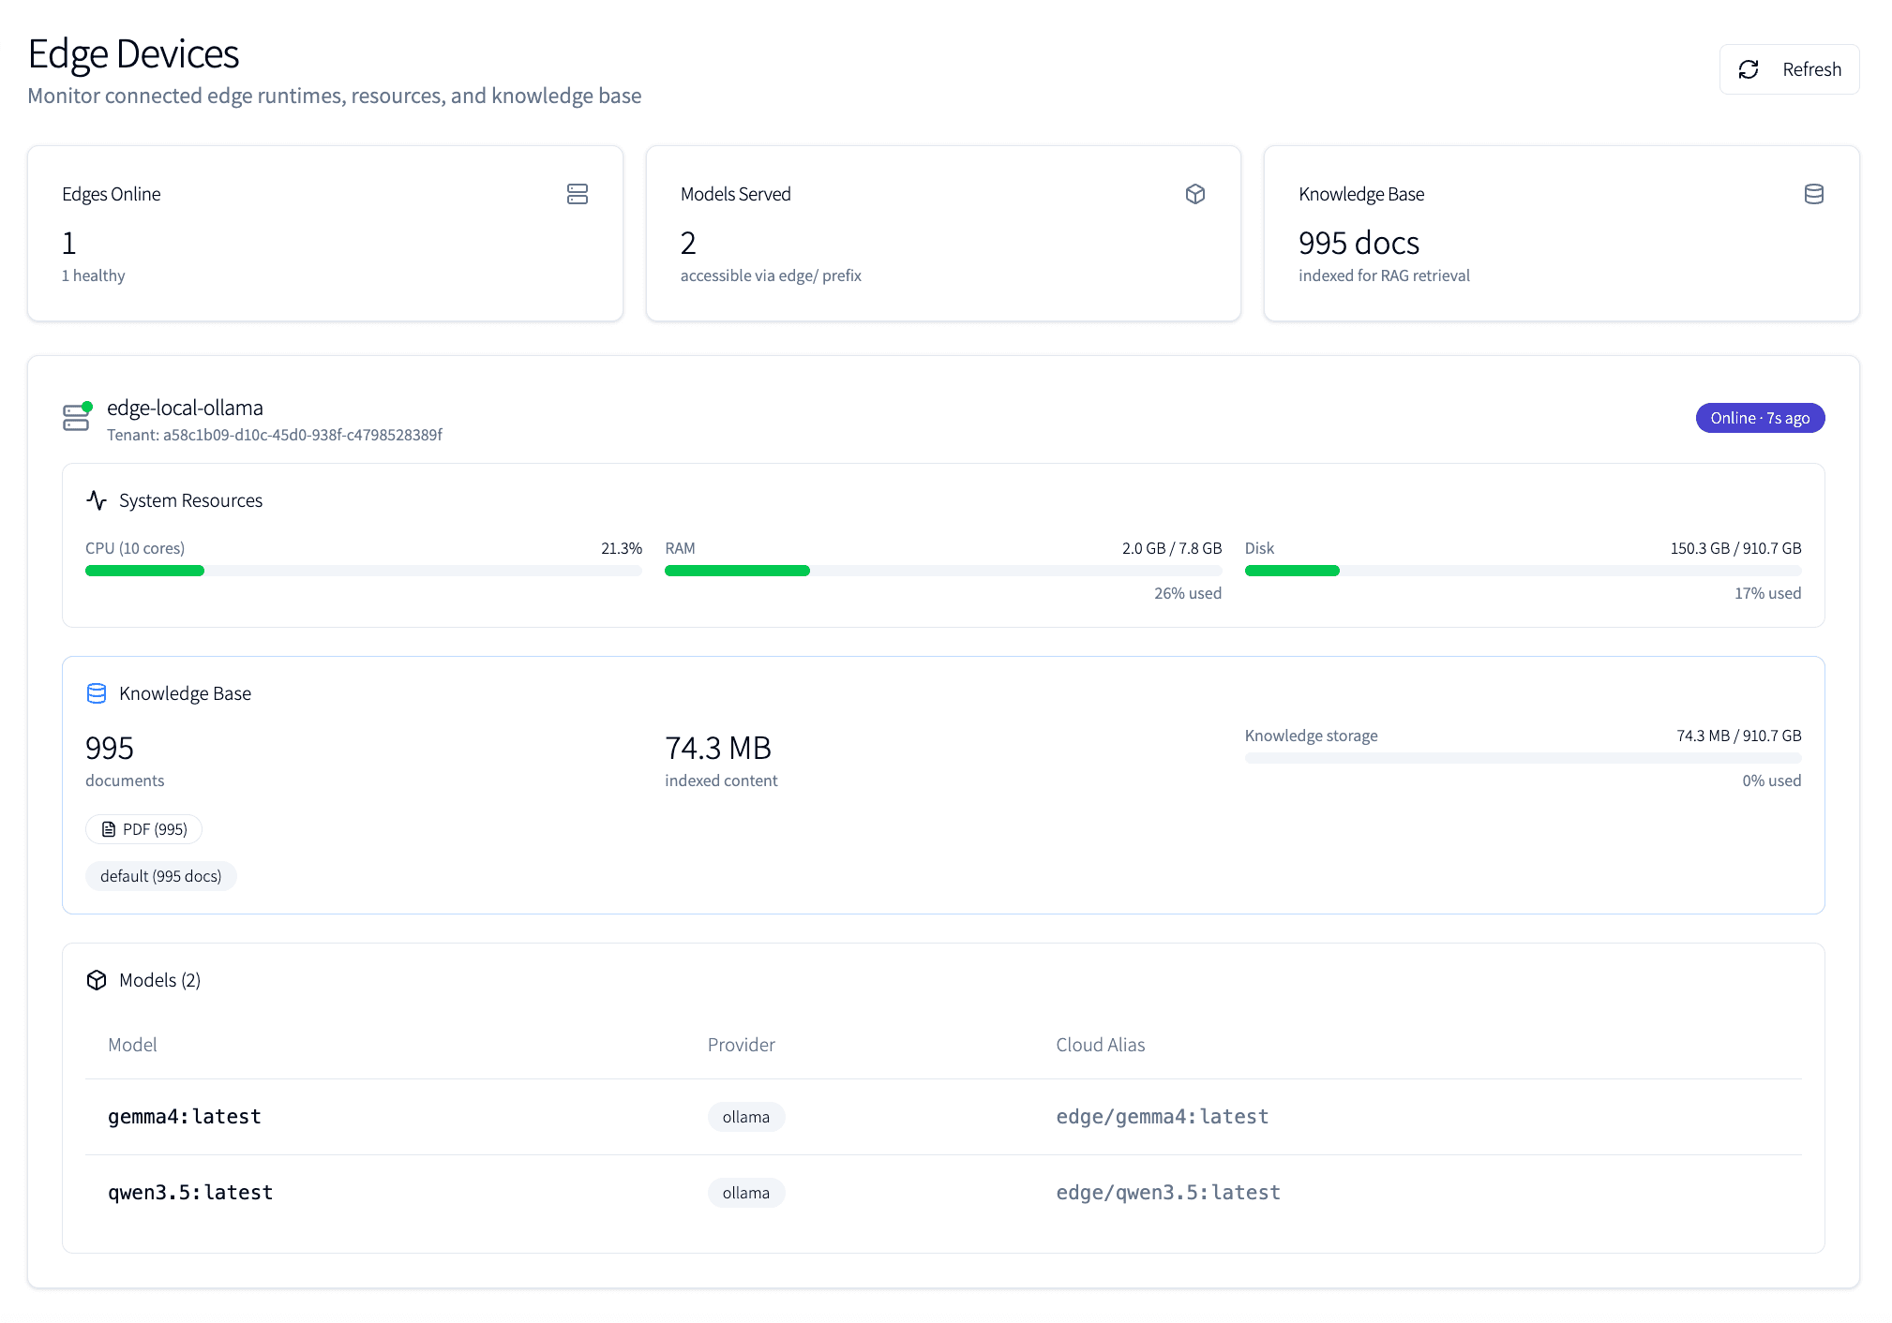The image size is (1892, 1323).
Task: Click the CPU usage progress bar
Action: [x=364, y=571]
